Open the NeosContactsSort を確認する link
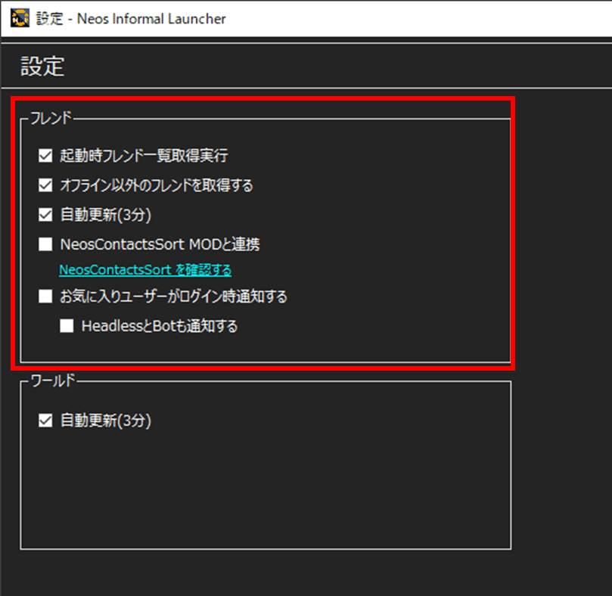Viewport: 612px width, 596px height. click(145, 270)
